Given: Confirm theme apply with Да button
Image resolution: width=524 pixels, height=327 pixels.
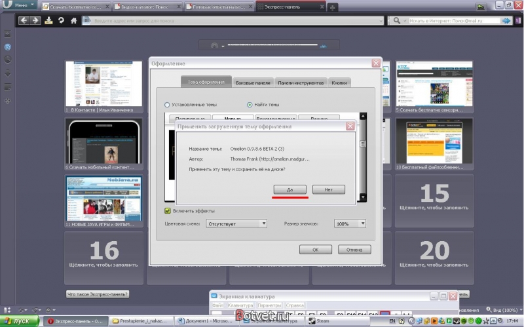Looking at the screenshot, I should click(290, 189).
